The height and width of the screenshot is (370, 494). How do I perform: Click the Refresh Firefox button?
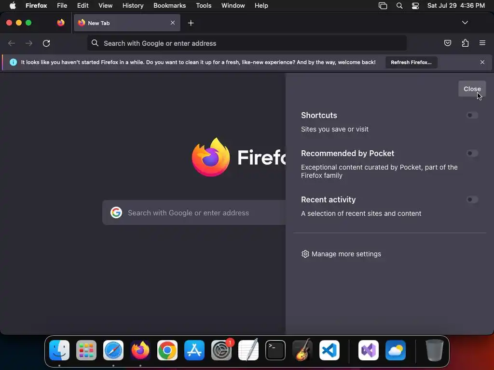tap(411, 62)
